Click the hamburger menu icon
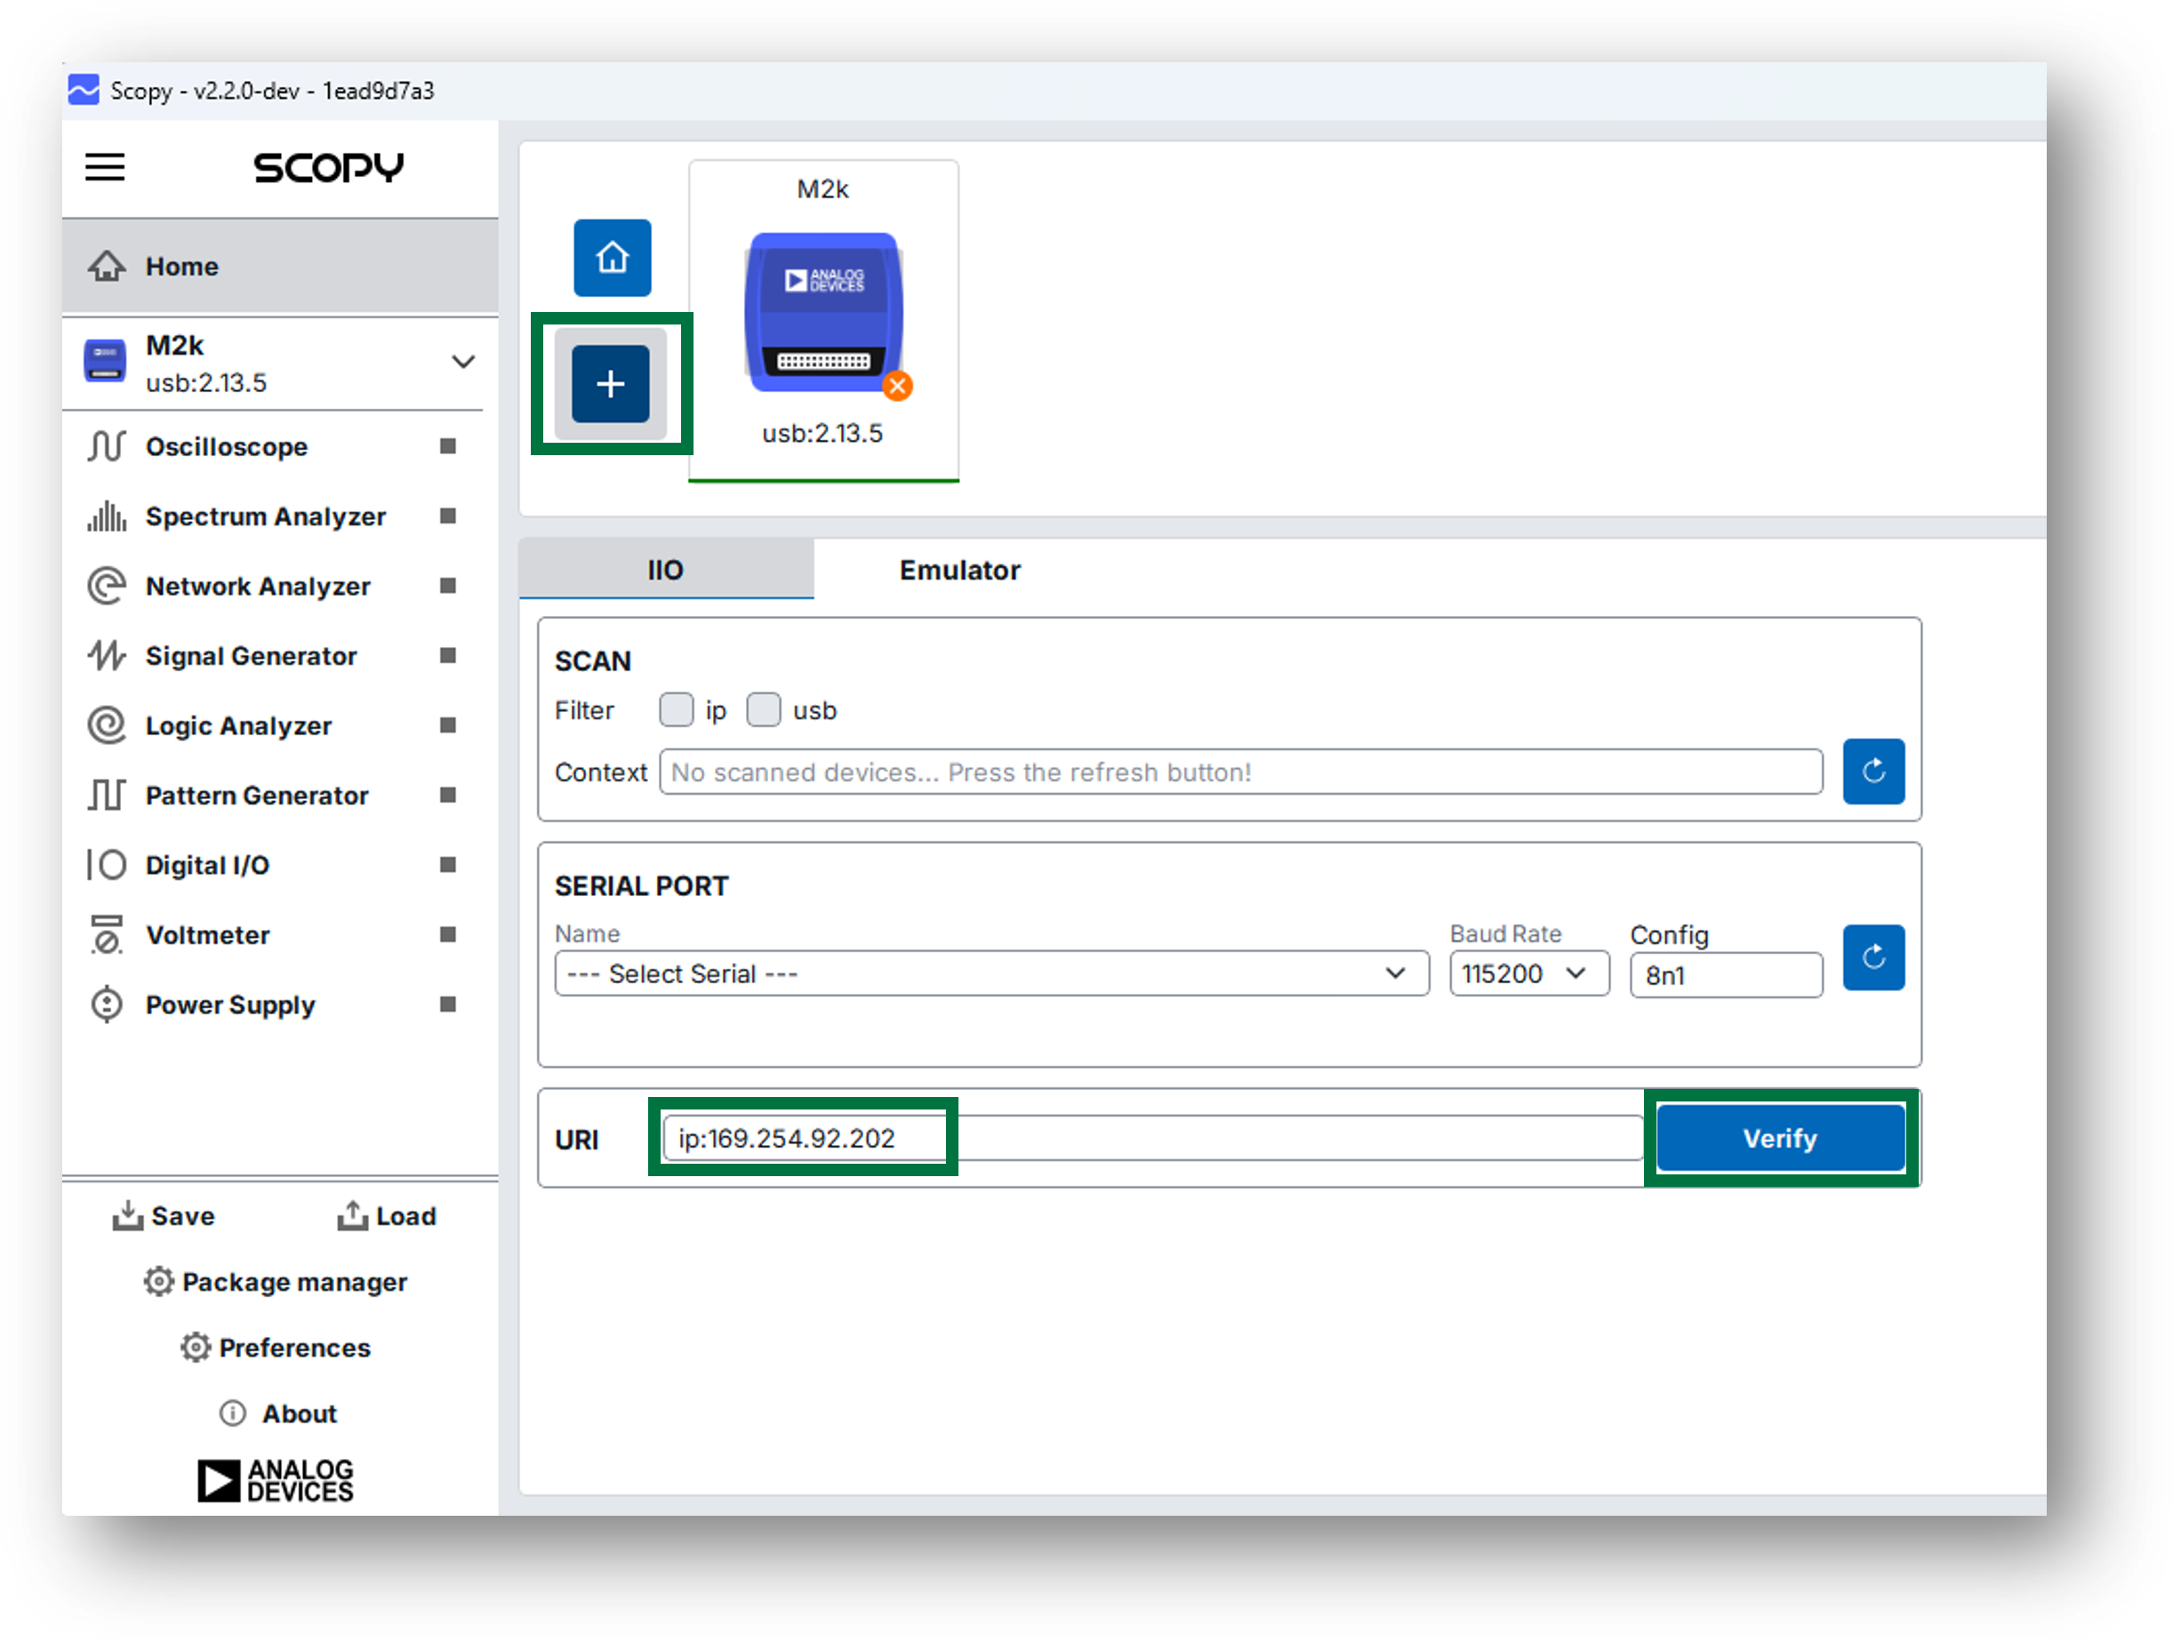 105,167
